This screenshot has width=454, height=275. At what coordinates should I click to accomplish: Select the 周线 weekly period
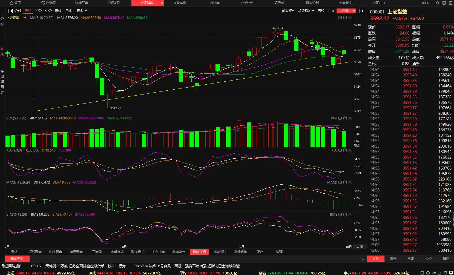pos(58,11)
